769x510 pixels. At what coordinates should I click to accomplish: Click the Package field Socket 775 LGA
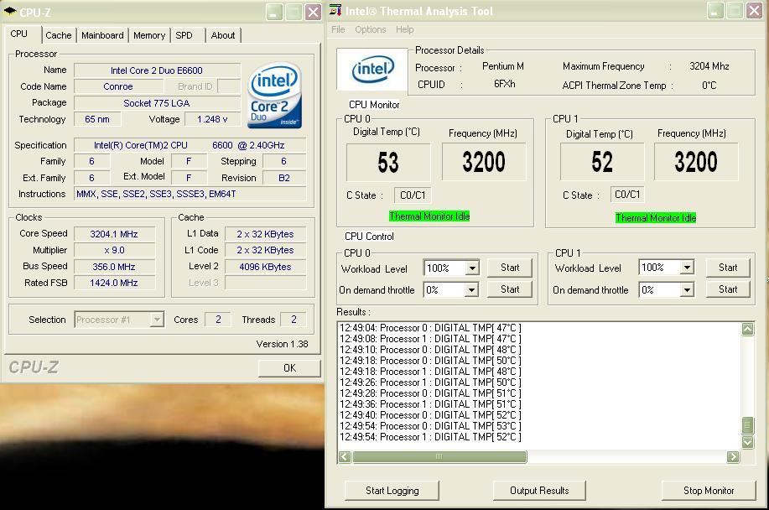(157, 103)
